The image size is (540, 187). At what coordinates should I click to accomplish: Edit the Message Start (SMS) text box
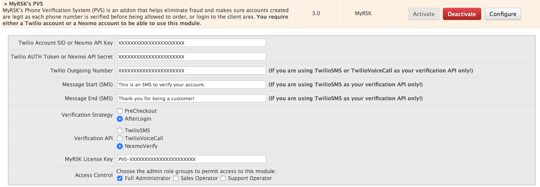click(191, 85)
